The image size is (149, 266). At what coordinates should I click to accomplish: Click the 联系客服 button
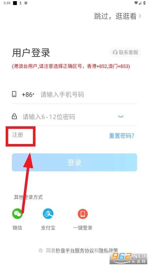tap(125, 52)
